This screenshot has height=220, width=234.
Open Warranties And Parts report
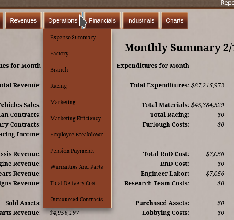pyautogui.click(x=77, y=167)
